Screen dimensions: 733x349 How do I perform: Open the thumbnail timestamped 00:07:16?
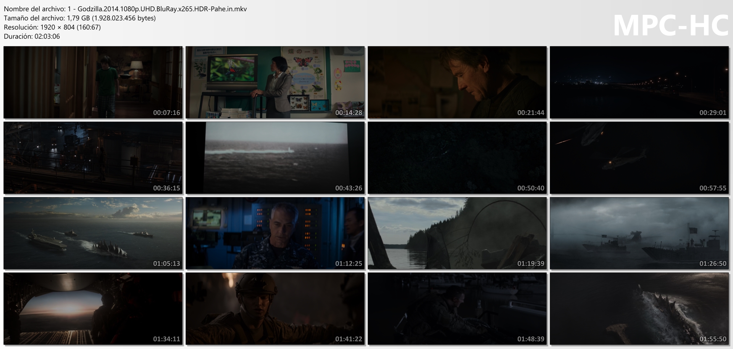click(93, 82)
